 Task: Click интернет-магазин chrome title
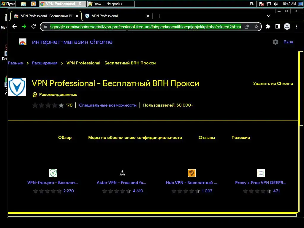point(72,42)
